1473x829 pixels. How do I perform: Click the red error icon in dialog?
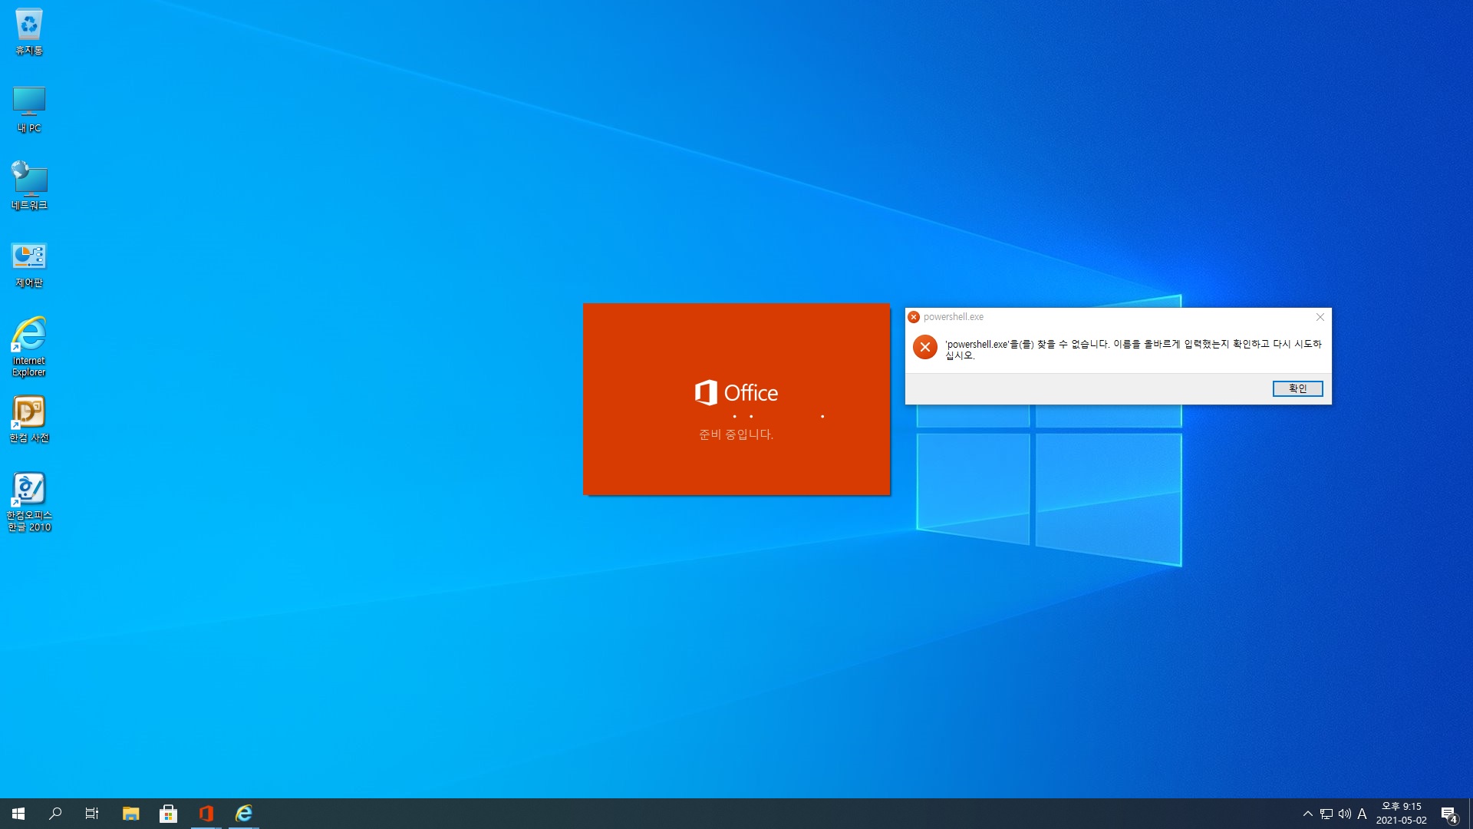coord(925,347)
